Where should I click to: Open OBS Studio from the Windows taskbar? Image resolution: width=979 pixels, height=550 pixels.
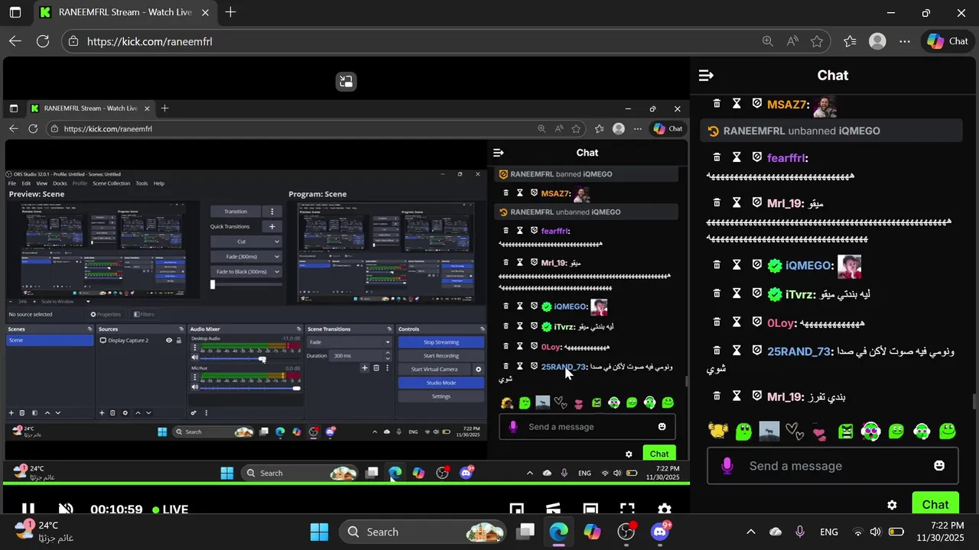tap(626, 531)
